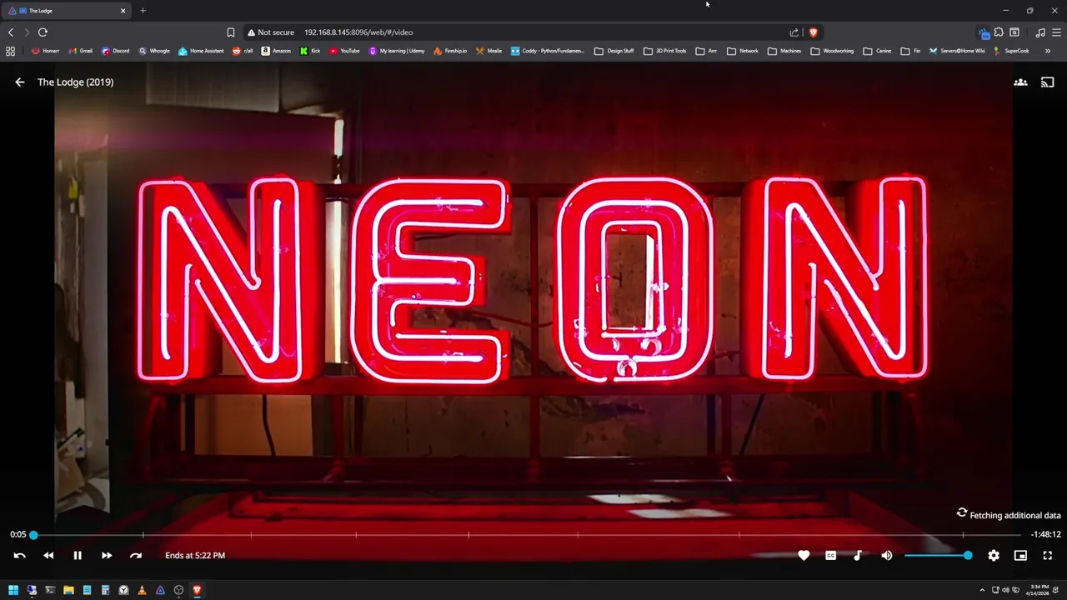1067x600 pixels.
Task: Open the SuperCook bookmark
Action: coord(1011,51)
